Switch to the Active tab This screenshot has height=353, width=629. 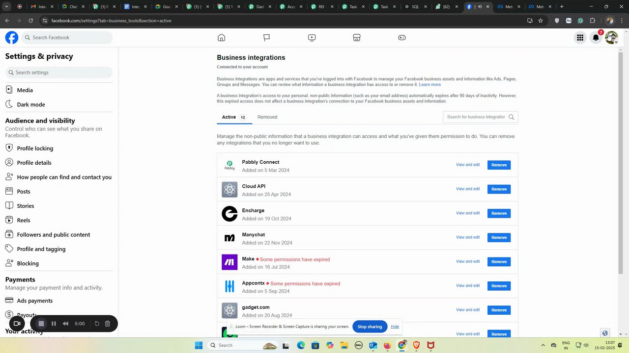234,117
